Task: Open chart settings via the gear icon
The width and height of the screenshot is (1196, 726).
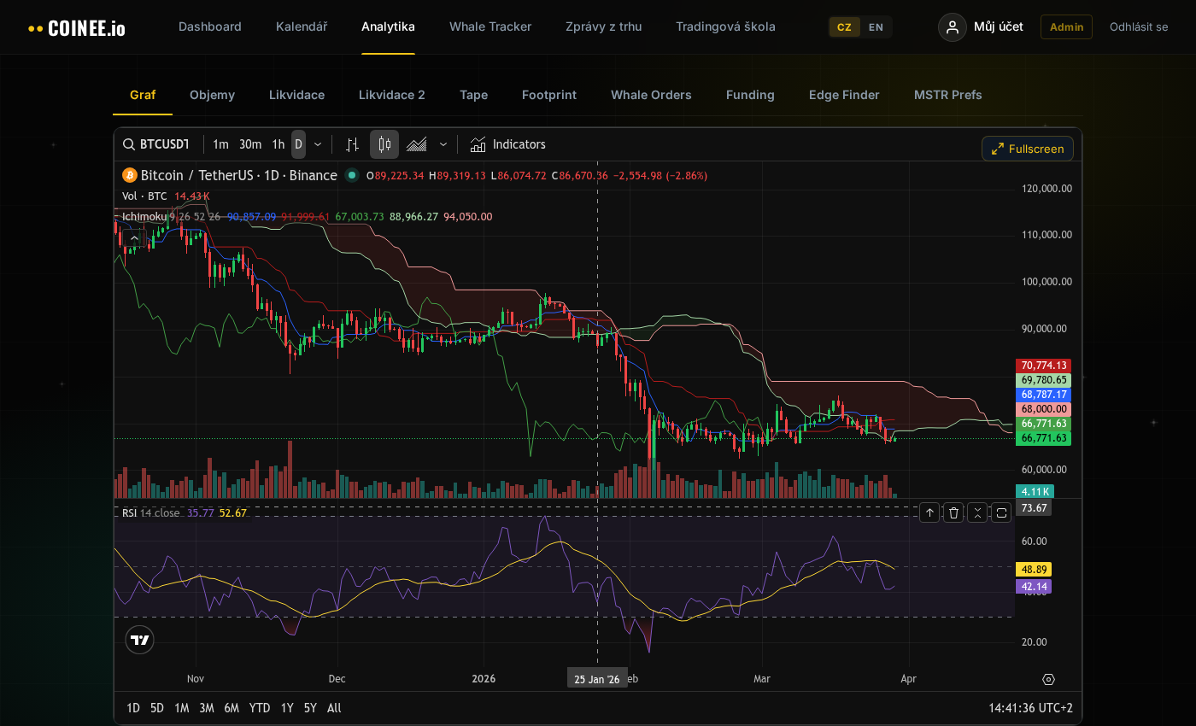Action: 1048,678
